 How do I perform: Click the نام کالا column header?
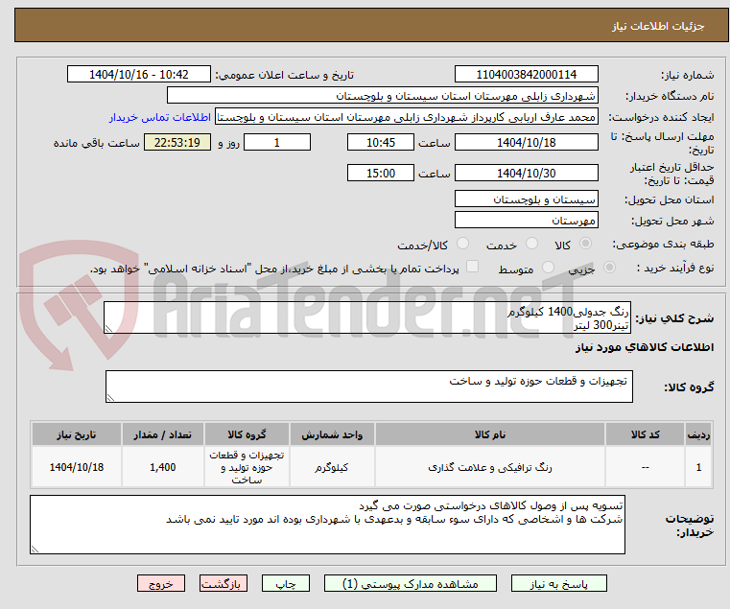click(x=490, y=434)
